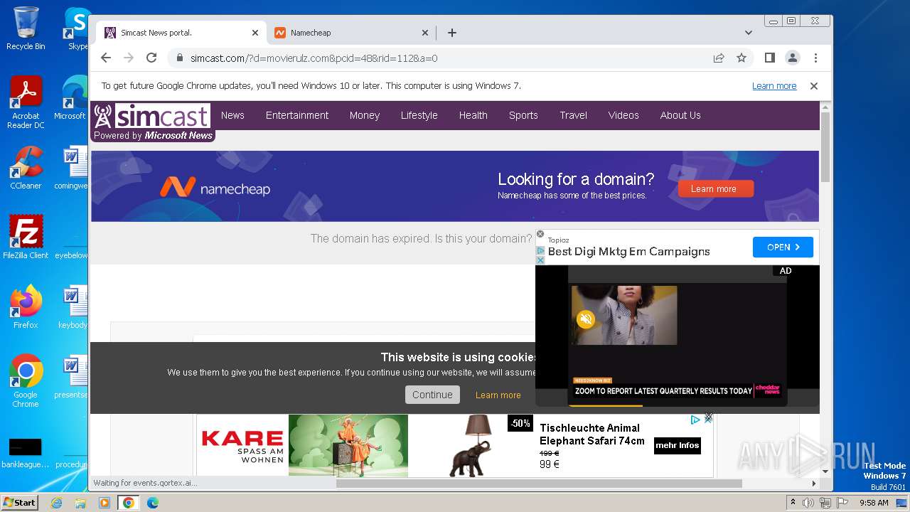This screenshot has width=910, height=512.
Task: Open Internet Explorer from the taskbar
Action: point(56,503)
